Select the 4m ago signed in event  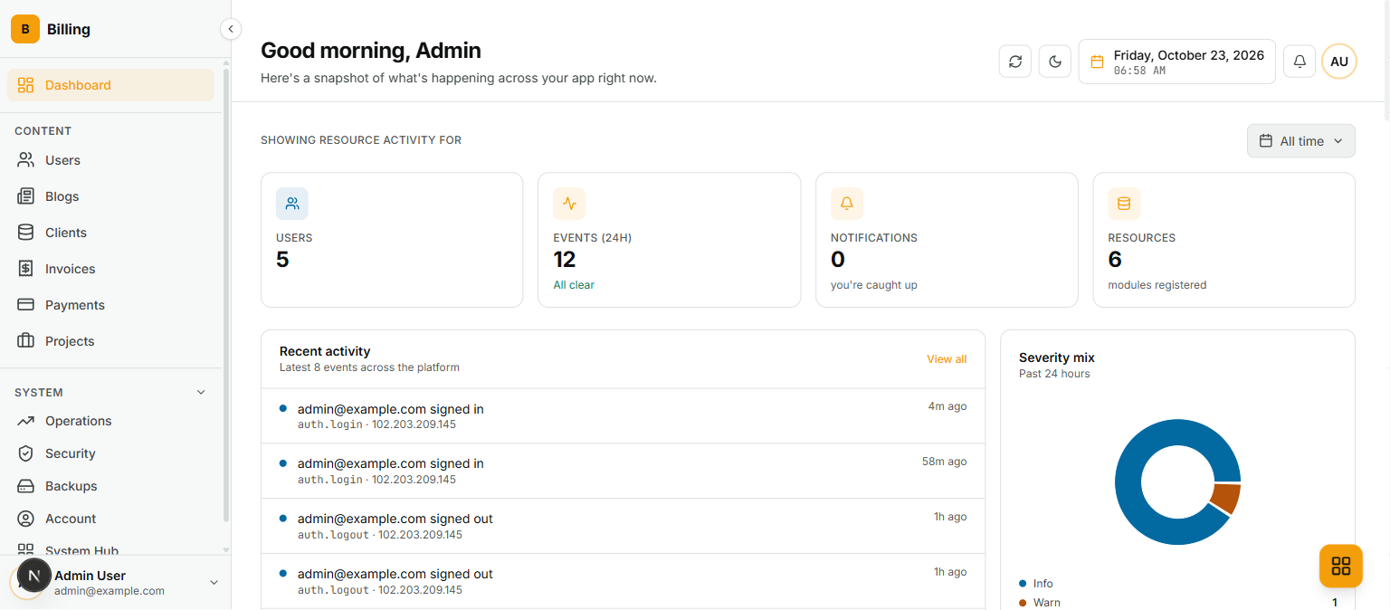623,416
